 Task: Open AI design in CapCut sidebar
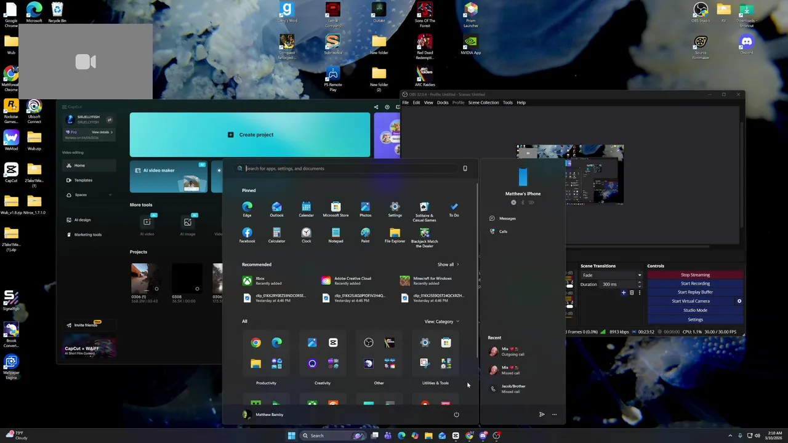89,220
